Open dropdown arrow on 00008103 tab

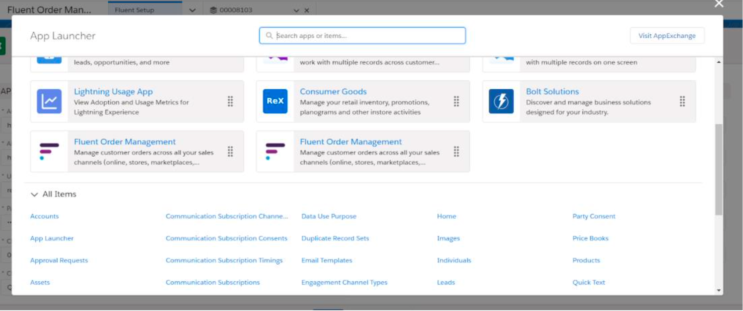tap(296, 10)
